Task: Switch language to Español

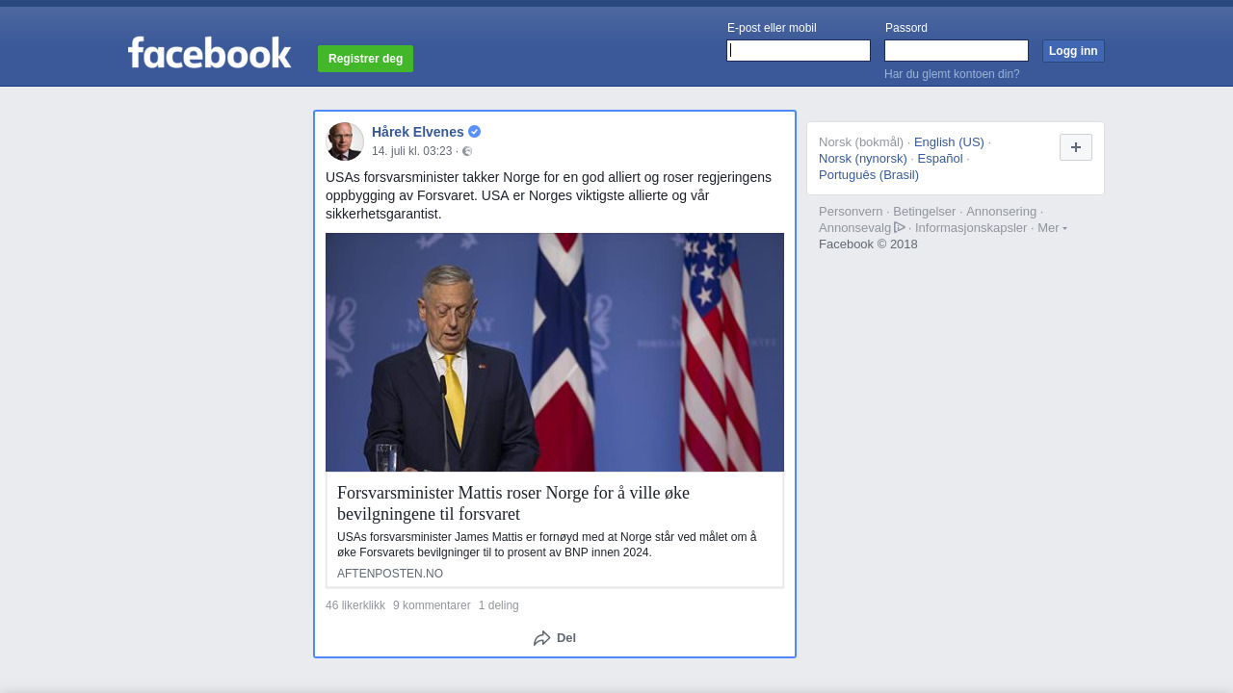Action: 940,159
